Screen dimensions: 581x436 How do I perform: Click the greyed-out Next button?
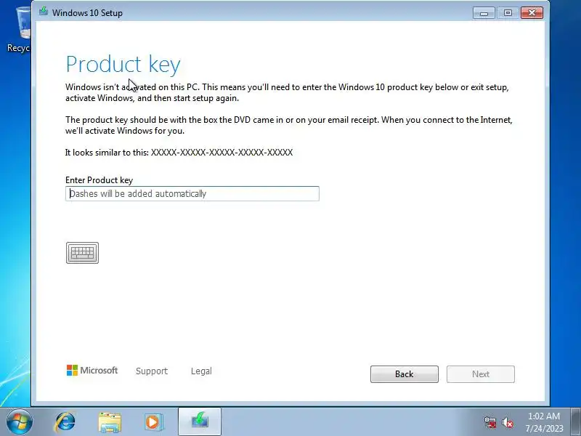click(481, 374)
